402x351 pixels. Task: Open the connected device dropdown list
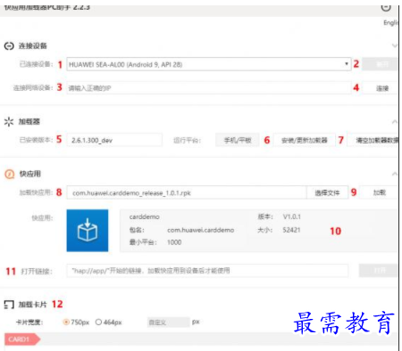[209, 64]
